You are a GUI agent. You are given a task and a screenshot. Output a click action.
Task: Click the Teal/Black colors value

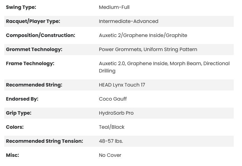click(x=112, y=127)
